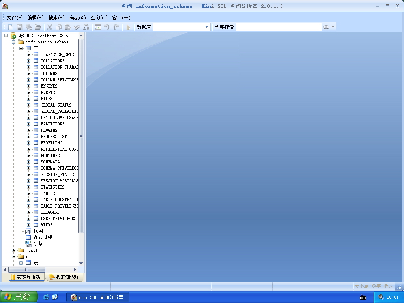
Task: Select the SCHEMATA table
Action: (x=50, y=162)
